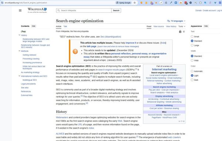Open the search engine results pages link
This screenshot has height=141, width=222.
tap(112, 70)
